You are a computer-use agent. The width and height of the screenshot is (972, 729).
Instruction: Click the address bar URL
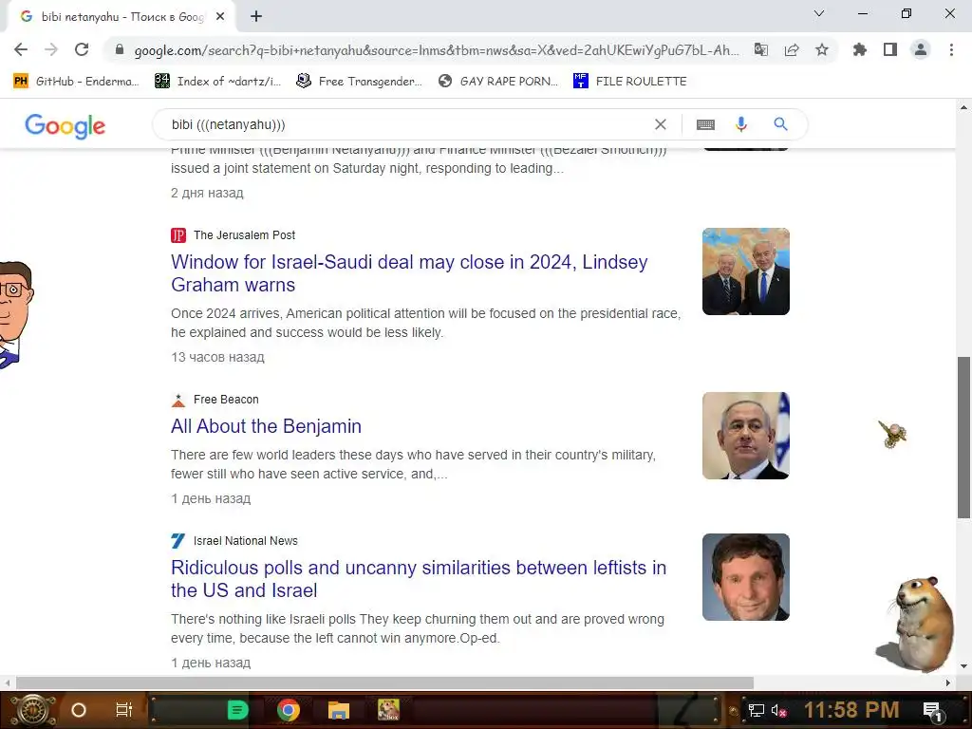pyautogui.click(x=437, y=50)
